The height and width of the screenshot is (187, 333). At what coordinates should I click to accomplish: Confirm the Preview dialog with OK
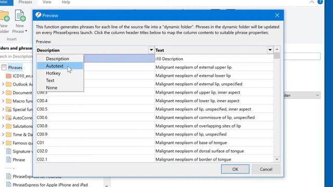tap(235, 169)
